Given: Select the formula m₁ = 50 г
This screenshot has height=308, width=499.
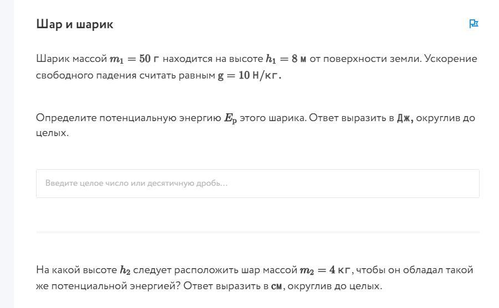Looking at the screenshot, I should [134, 59].
